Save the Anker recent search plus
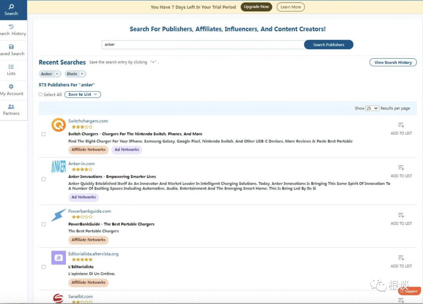Viewport: 423px width, 304px height. (57, 74)
